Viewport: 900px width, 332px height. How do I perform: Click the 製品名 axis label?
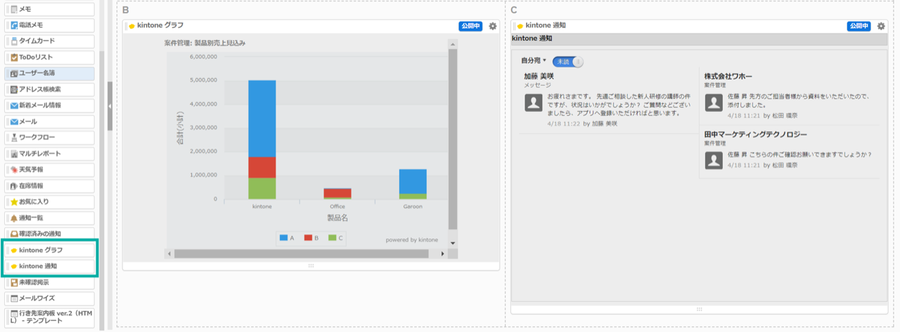click(x=337, y=218)
